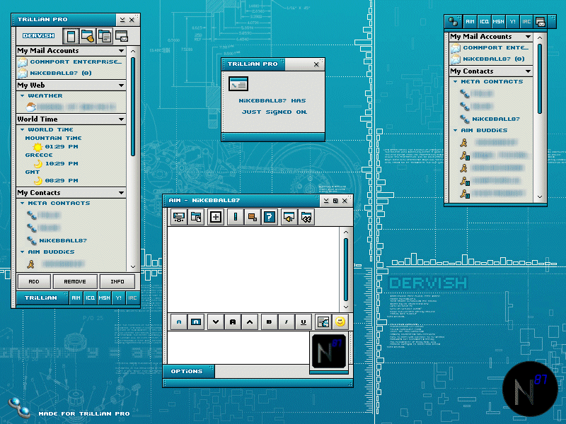
Task: Collapse My Mail Accounts in compact list
Action: (x=529, y=37)
